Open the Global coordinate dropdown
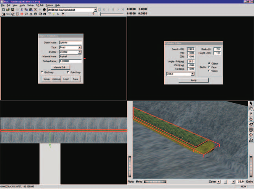Image resolution: width=254 pixels, height=189 pixels. (x=180, y=74)
